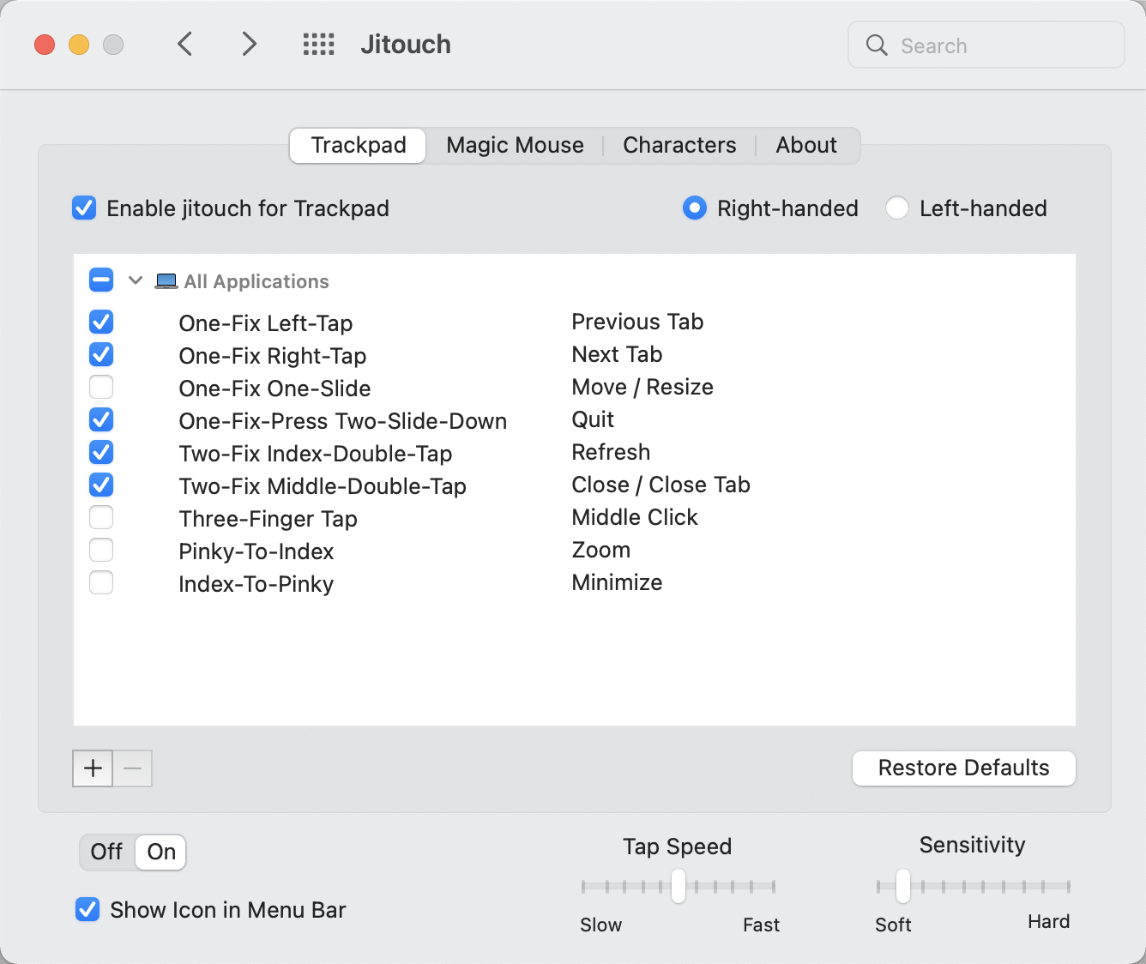Add a gesture with the plus button
1146x964 pixels.
(93, 768)
